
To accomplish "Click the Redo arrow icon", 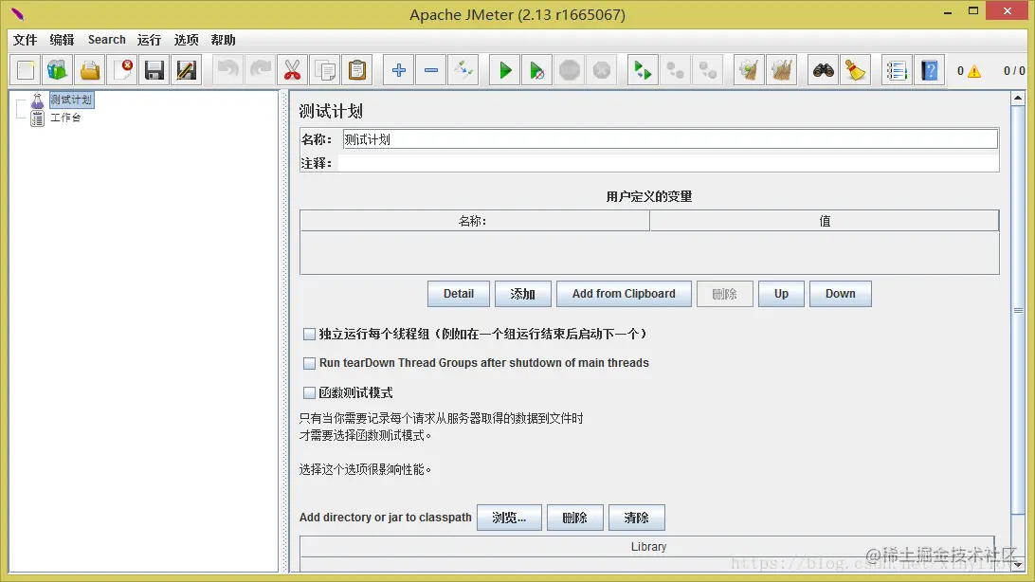I will [x=260, y=70].
